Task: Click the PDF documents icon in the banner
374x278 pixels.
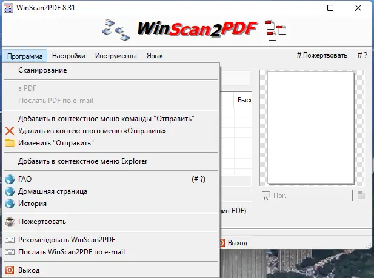Action: tap(275, 30)
